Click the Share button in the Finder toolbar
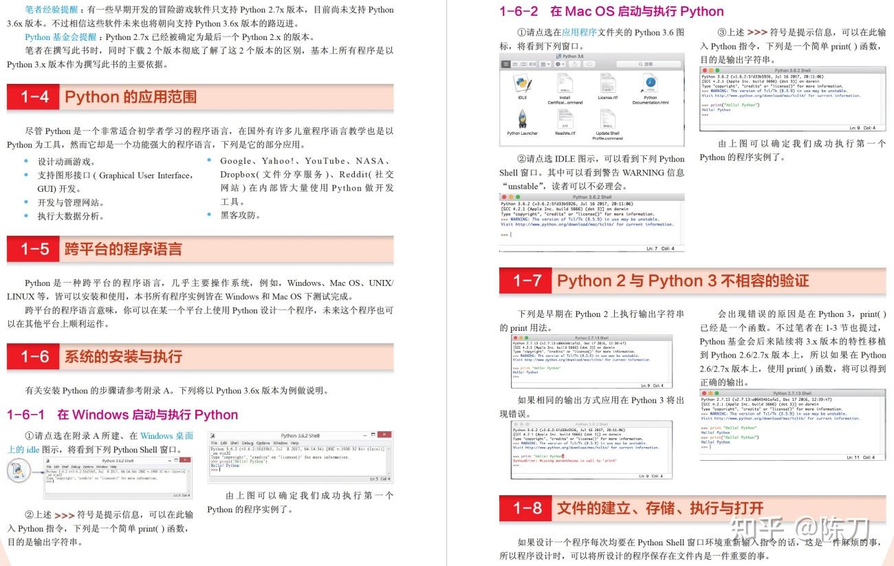Image resolution: width=894 pixels, height=566 pixels. tap(575, 64)
